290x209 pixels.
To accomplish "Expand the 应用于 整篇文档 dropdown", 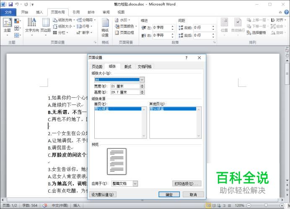I will (x=135, y=183).
